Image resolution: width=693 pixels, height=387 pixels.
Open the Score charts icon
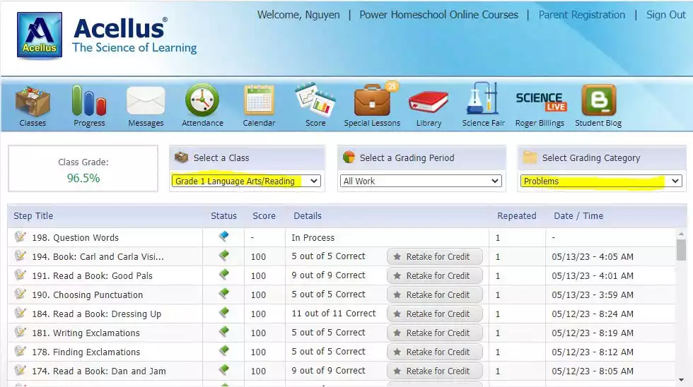click(315, 102)
